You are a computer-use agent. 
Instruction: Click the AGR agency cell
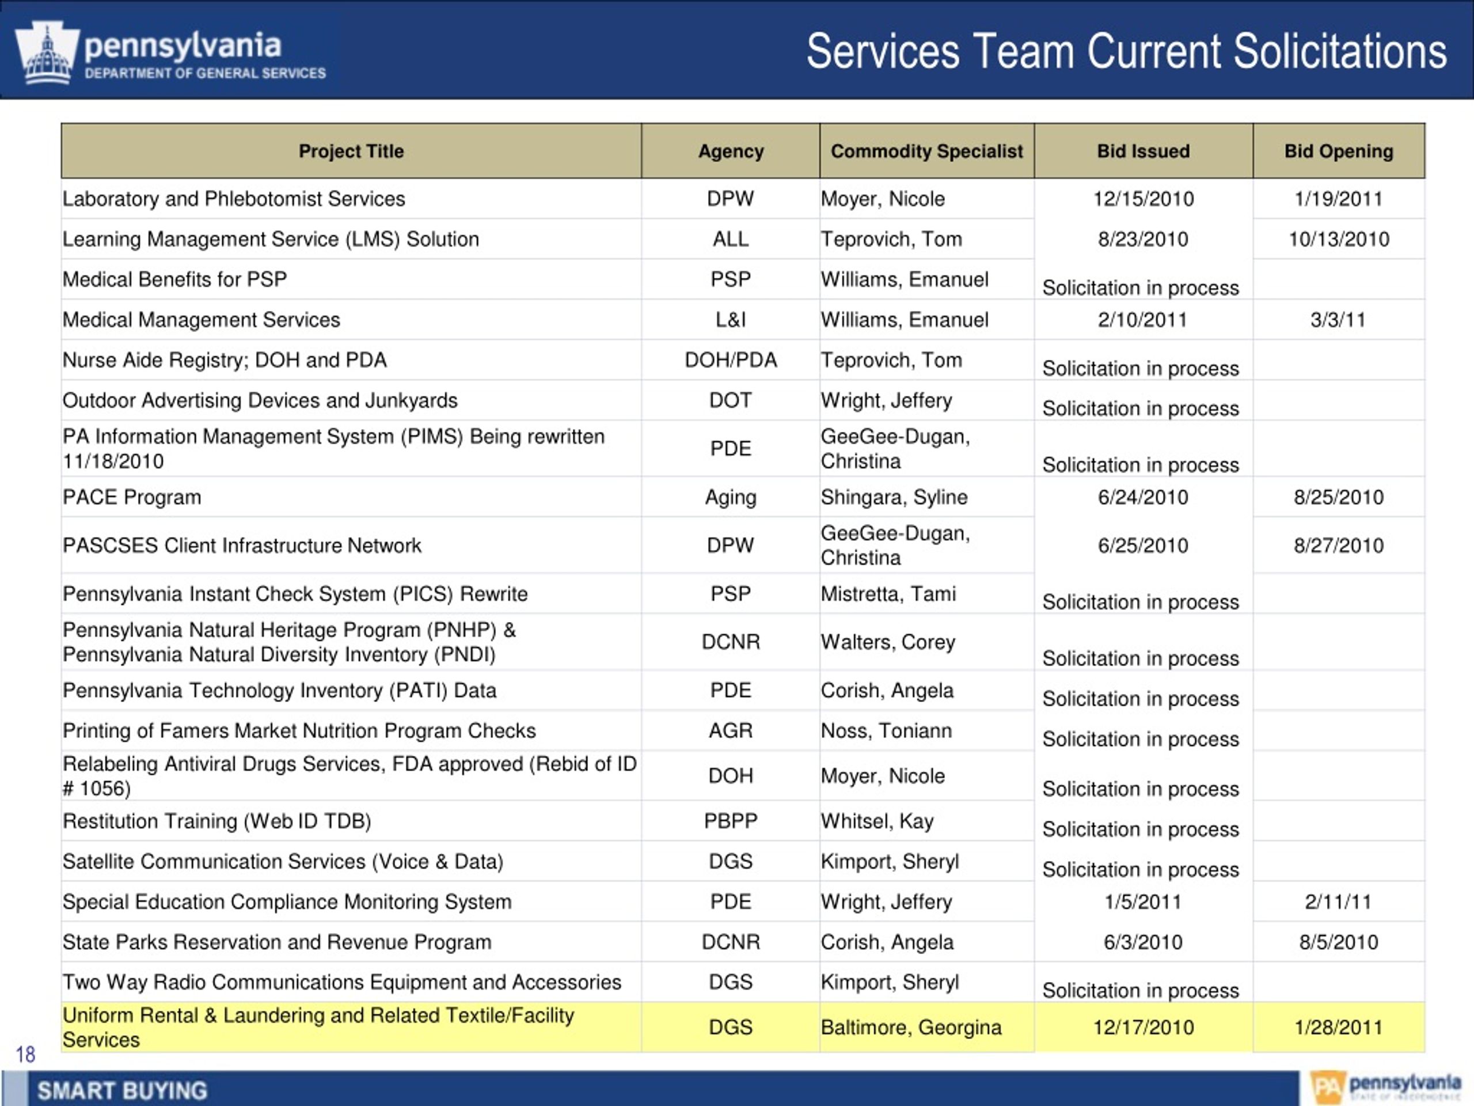[x=731, y=730]
